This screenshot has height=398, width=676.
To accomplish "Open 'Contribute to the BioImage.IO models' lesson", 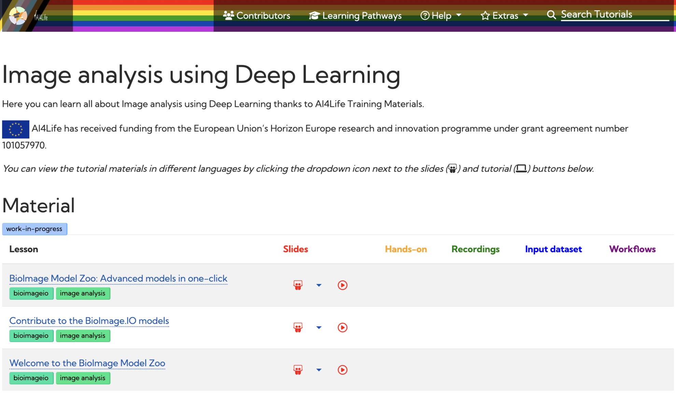I will [89, 321].
